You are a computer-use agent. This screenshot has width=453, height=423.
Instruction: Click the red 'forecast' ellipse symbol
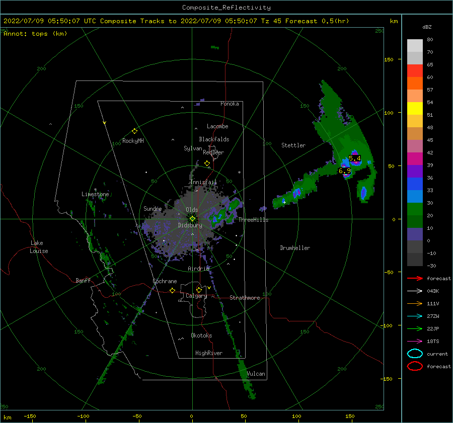tap(415, 366)
